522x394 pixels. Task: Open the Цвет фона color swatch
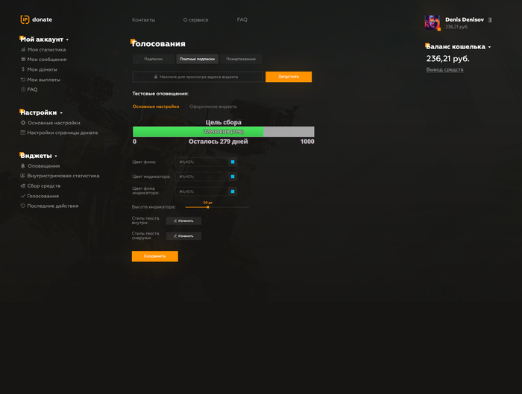(x=233, y=162)
